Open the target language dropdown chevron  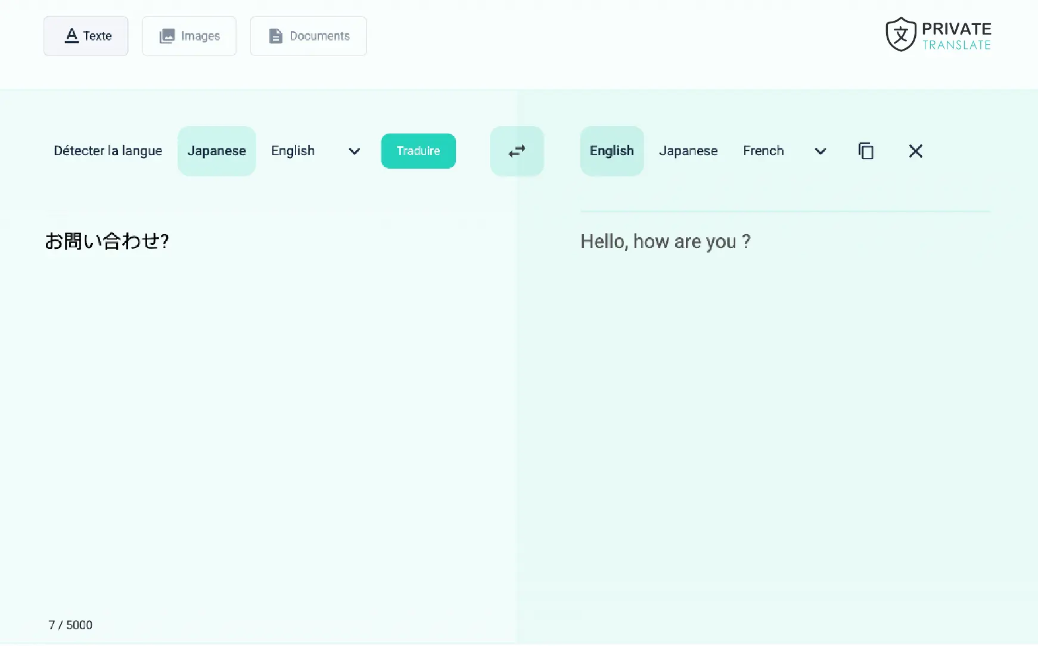[819, 151]
